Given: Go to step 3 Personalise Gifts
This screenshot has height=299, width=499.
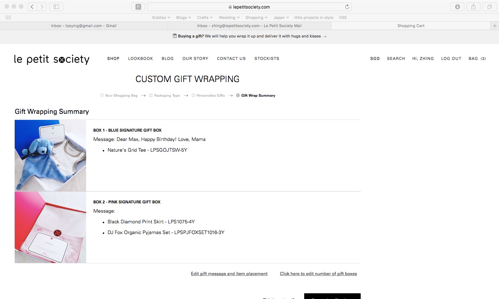Looking at the screenshot, I should click(x=208, y=96).
